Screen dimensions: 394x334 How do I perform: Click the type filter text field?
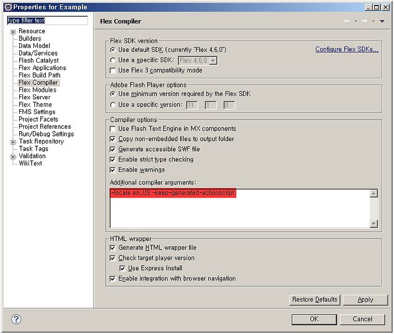[x=47, y=20]
